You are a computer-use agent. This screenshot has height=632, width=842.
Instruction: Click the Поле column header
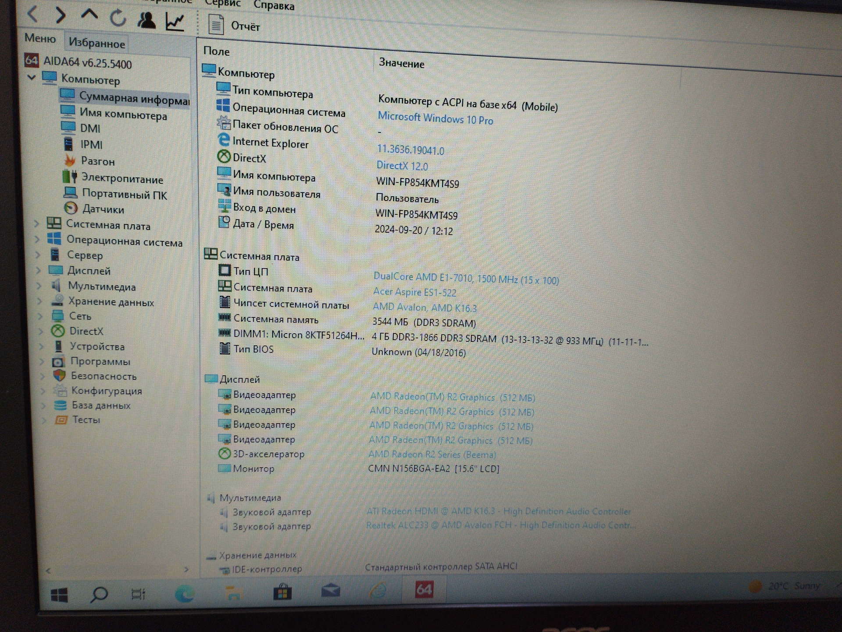point(216,51)
